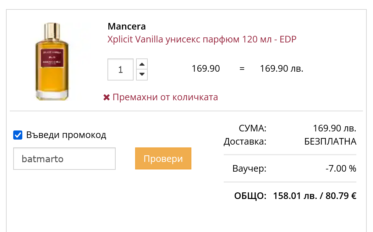
Task: Click the Ваучер label
Action: 249,168
